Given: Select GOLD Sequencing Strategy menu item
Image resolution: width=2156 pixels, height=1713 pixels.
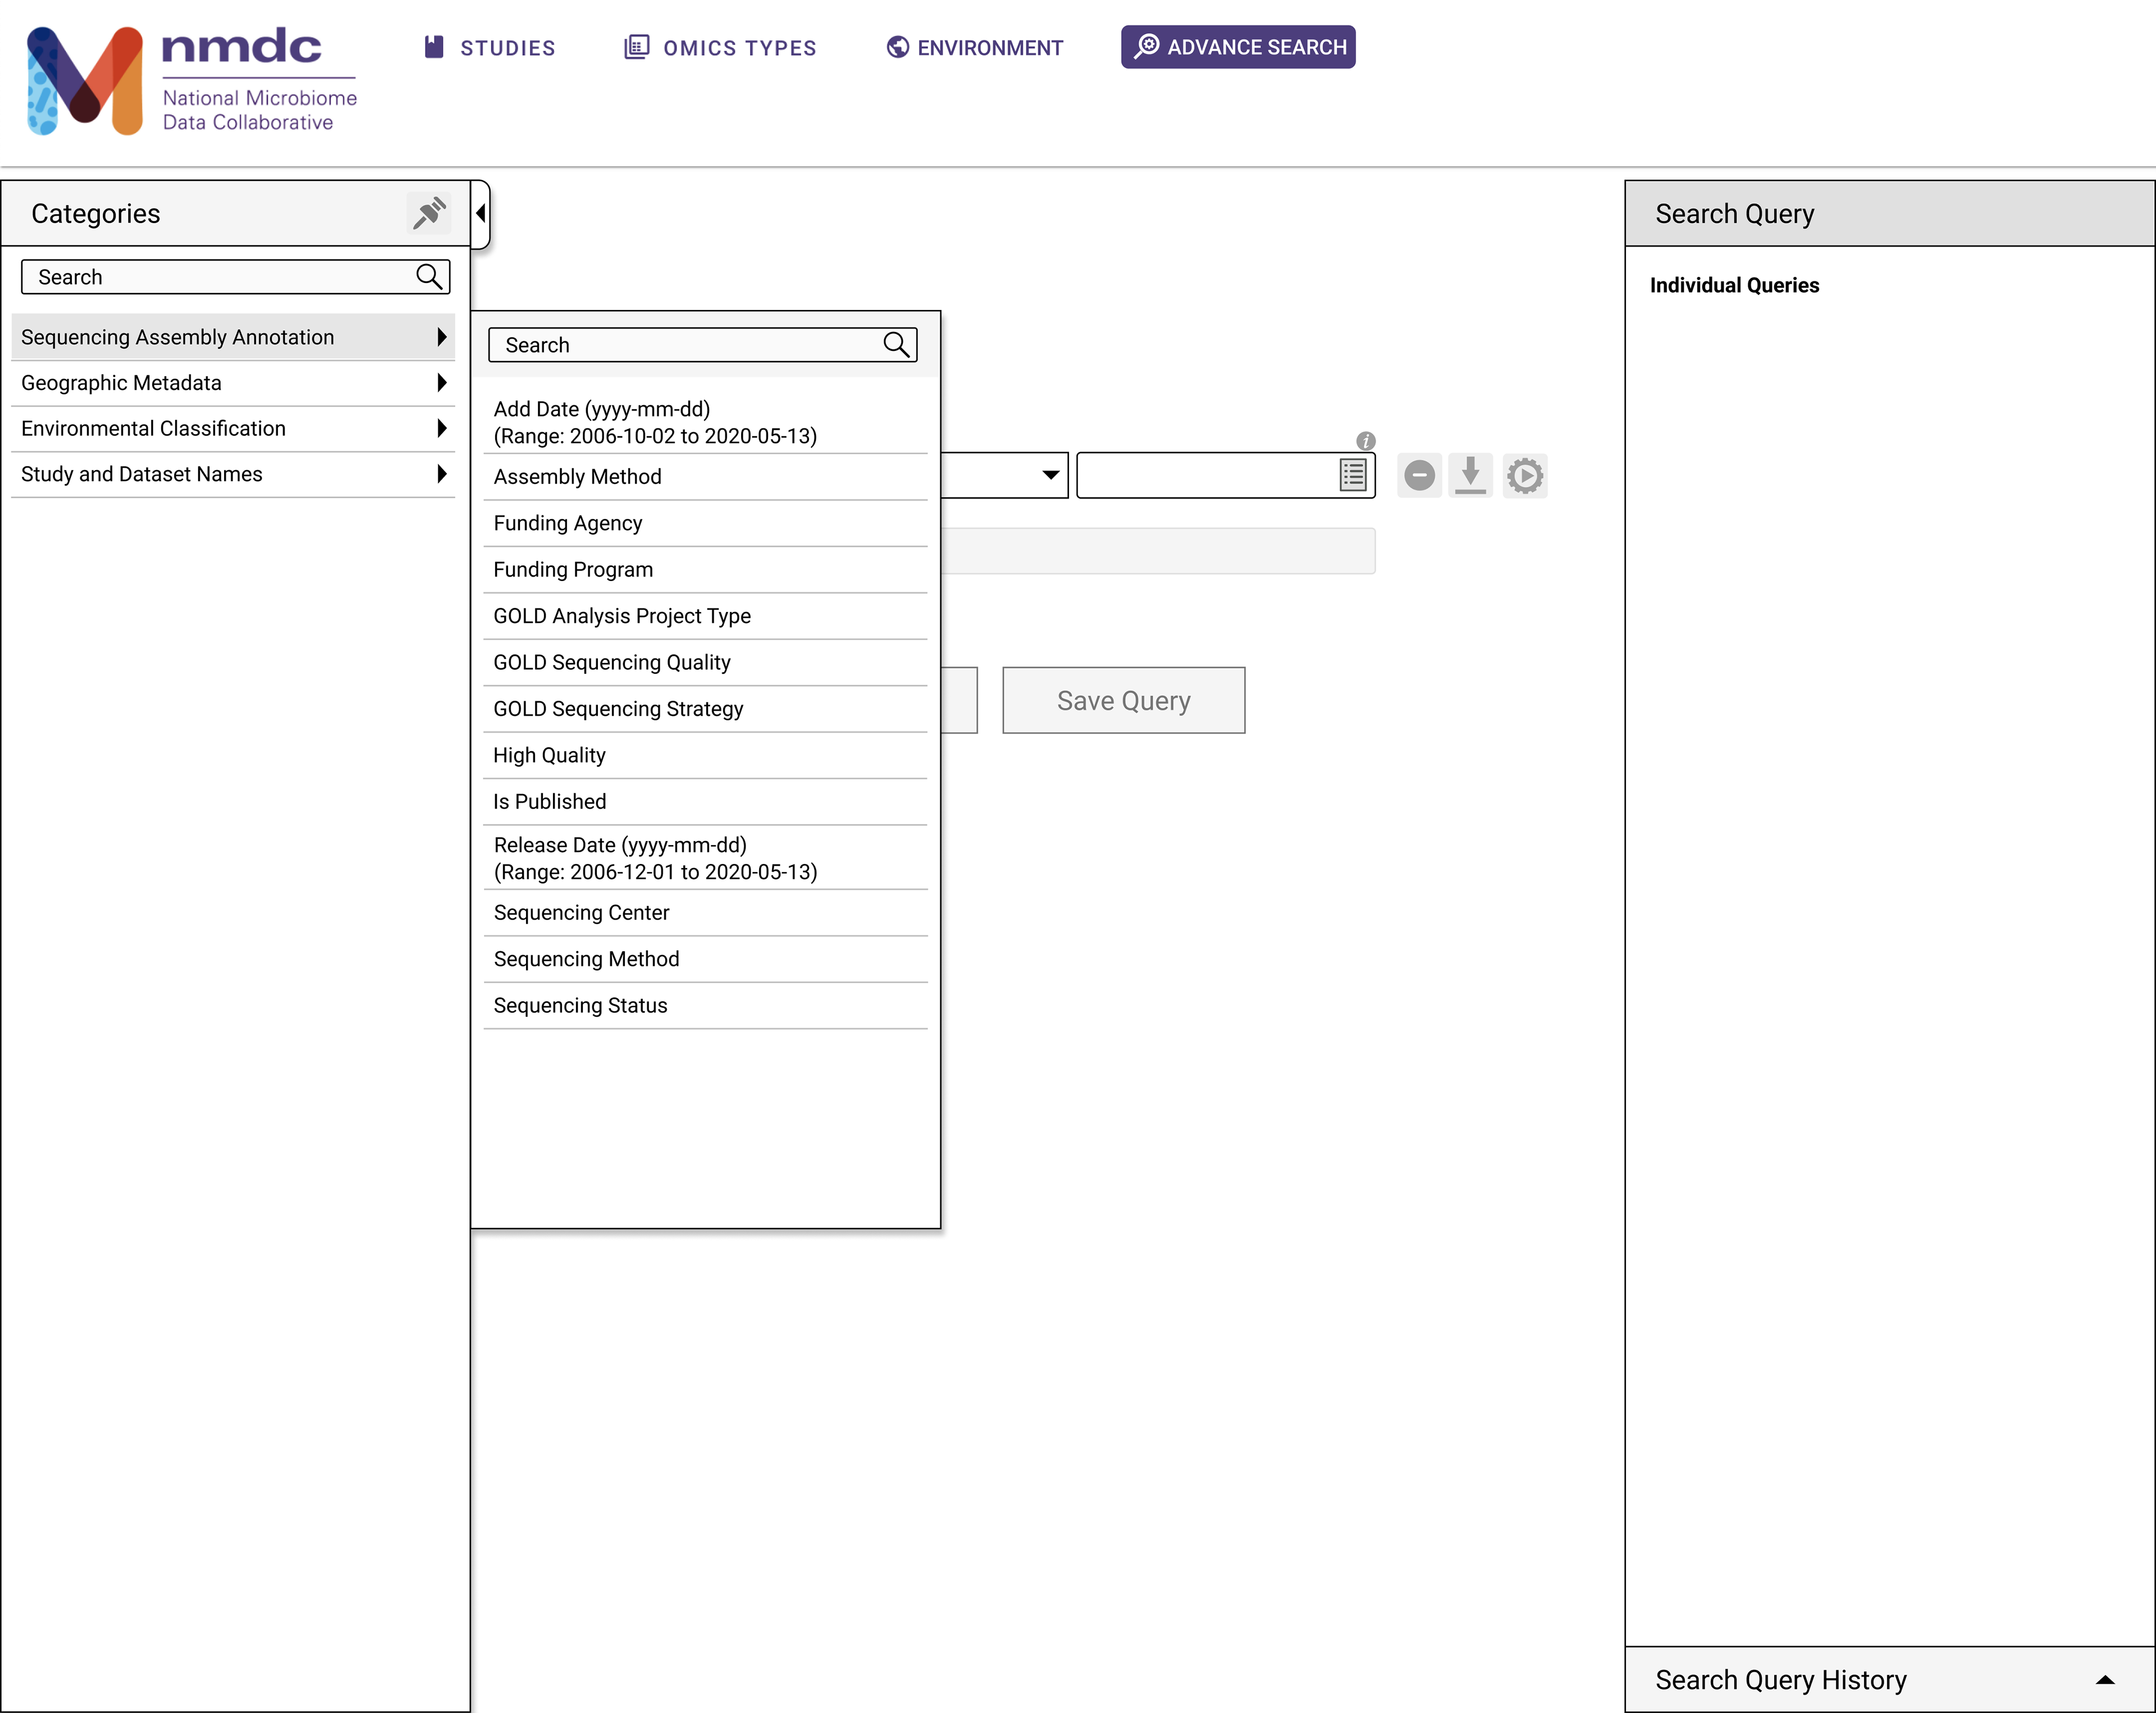Looking at the screenshot, I should tap(618, 709).
